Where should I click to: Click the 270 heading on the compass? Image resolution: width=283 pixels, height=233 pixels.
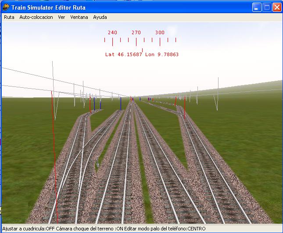(136, 32)
